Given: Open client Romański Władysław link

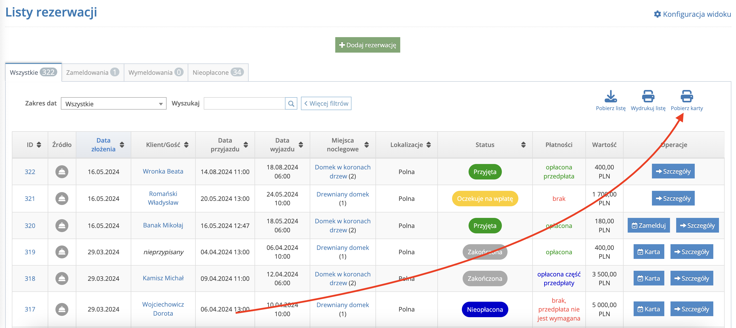Looking at the screenshot, I should [163, 198].
